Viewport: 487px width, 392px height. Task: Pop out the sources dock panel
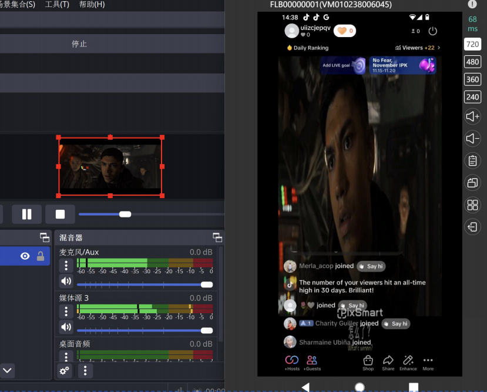click(x=45, y=237)
